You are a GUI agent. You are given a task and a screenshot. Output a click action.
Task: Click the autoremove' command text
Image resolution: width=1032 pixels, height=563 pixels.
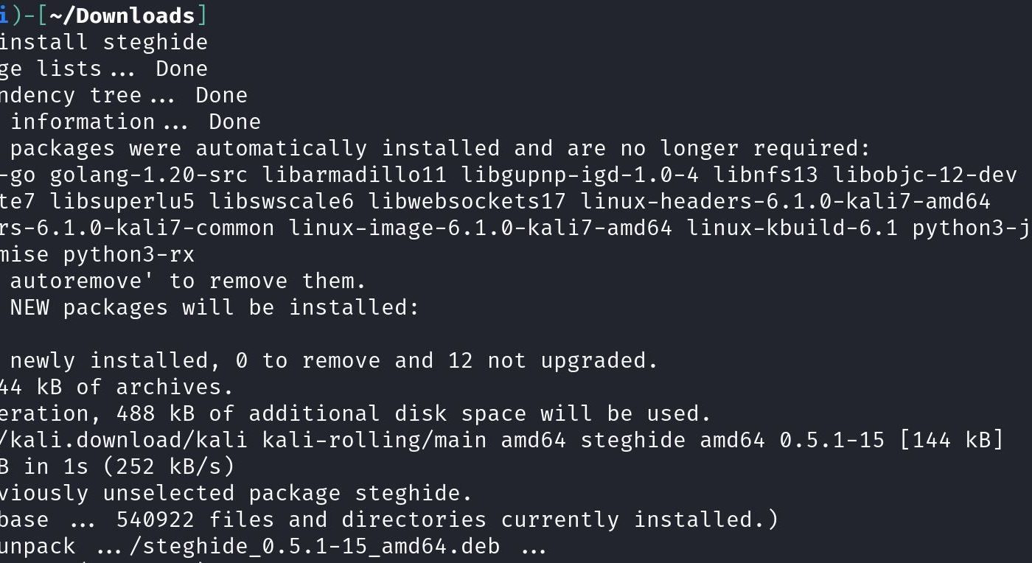(x=83, y=281)
